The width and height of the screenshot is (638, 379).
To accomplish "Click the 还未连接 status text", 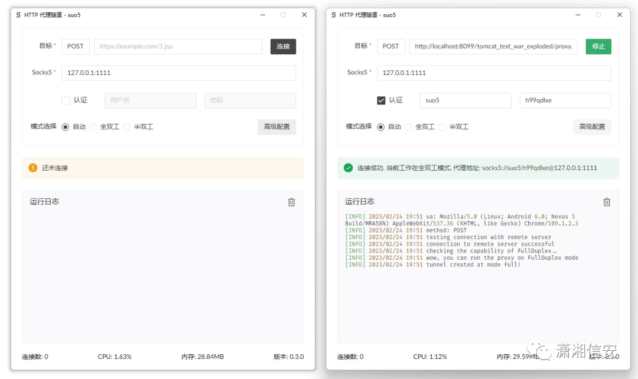I will click(55, 168).
